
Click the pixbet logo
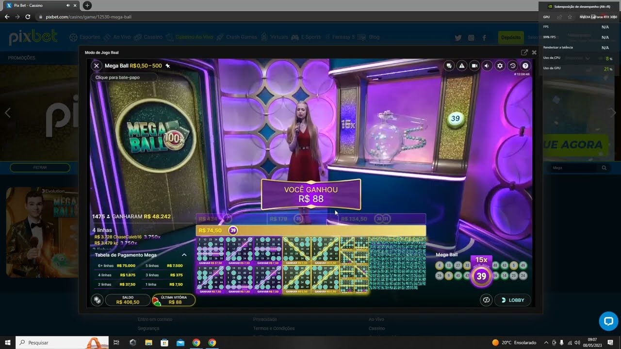click(x=33, y=37)
